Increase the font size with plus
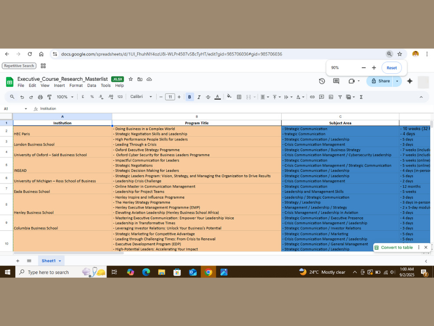The width and height of the screenshot is (434, 326). point(179,97)
